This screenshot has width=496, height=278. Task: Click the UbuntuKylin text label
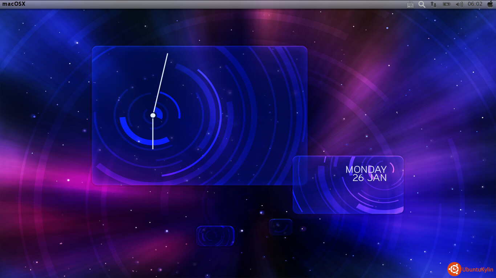477,269
